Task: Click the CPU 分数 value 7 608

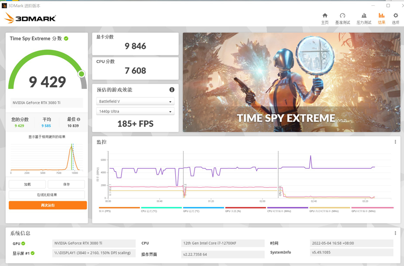Action: (x=135, y=71)
